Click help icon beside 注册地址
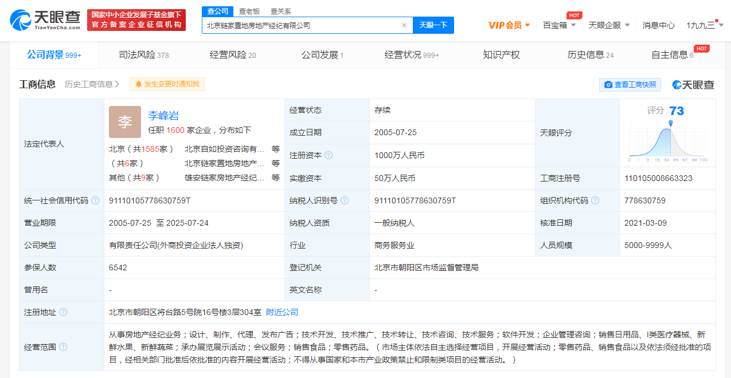 [x=63, y=312]
